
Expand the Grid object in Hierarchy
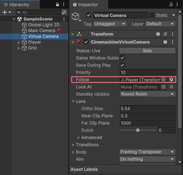pyautogui.click(x=19, y=48)
